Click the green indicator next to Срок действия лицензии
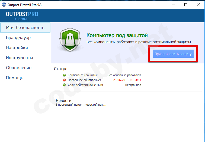The width and height of the screenshot is (205, 142). [x=64, y=85]
